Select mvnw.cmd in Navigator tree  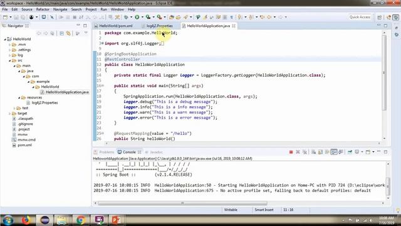click(x=26, y=139)
